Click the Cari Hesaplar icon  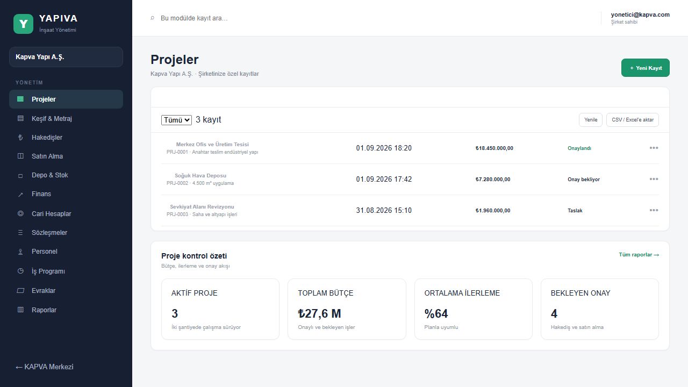(x=20, y=213)
